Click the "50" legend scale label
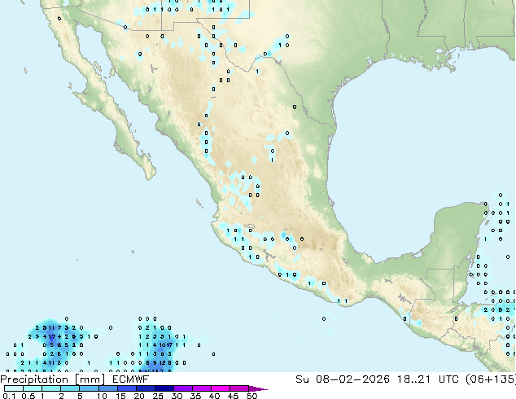Image resolution: width=516 pixels, height=399 pixels. [251, 396]
